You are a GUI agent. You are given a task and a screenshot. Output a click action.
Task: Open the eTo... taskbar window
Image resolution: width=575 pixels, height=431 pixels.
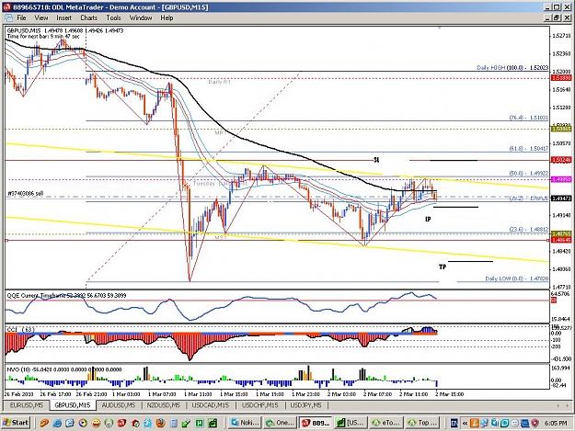pos(386,423)
